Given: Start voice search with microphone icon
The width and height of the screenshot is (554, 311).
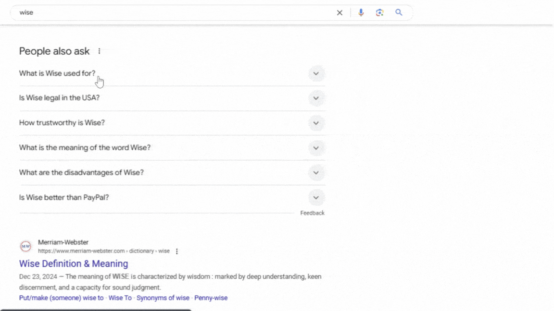Looking at the screenshot, I should 361,13.
